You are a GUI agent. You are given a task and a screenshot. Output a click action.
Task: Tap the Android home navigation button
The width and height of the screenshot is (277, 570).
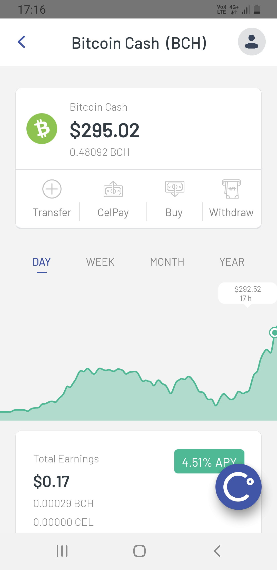(140, 551)
